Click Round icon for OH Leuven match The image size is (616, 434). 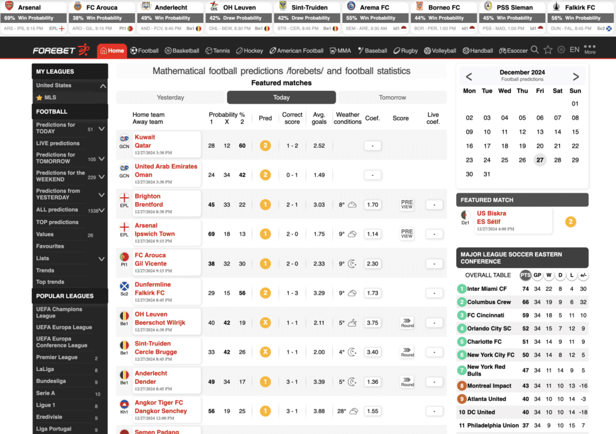coord(408,323)
